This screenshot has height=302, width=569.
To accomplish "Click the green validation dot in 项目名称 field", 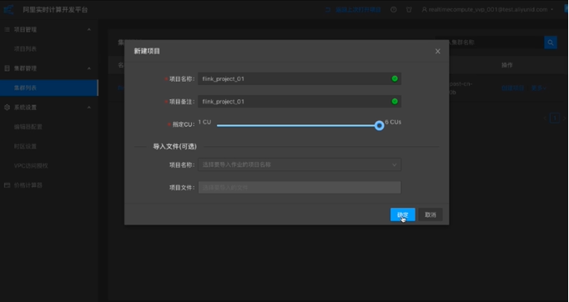I will coord(395,78).
